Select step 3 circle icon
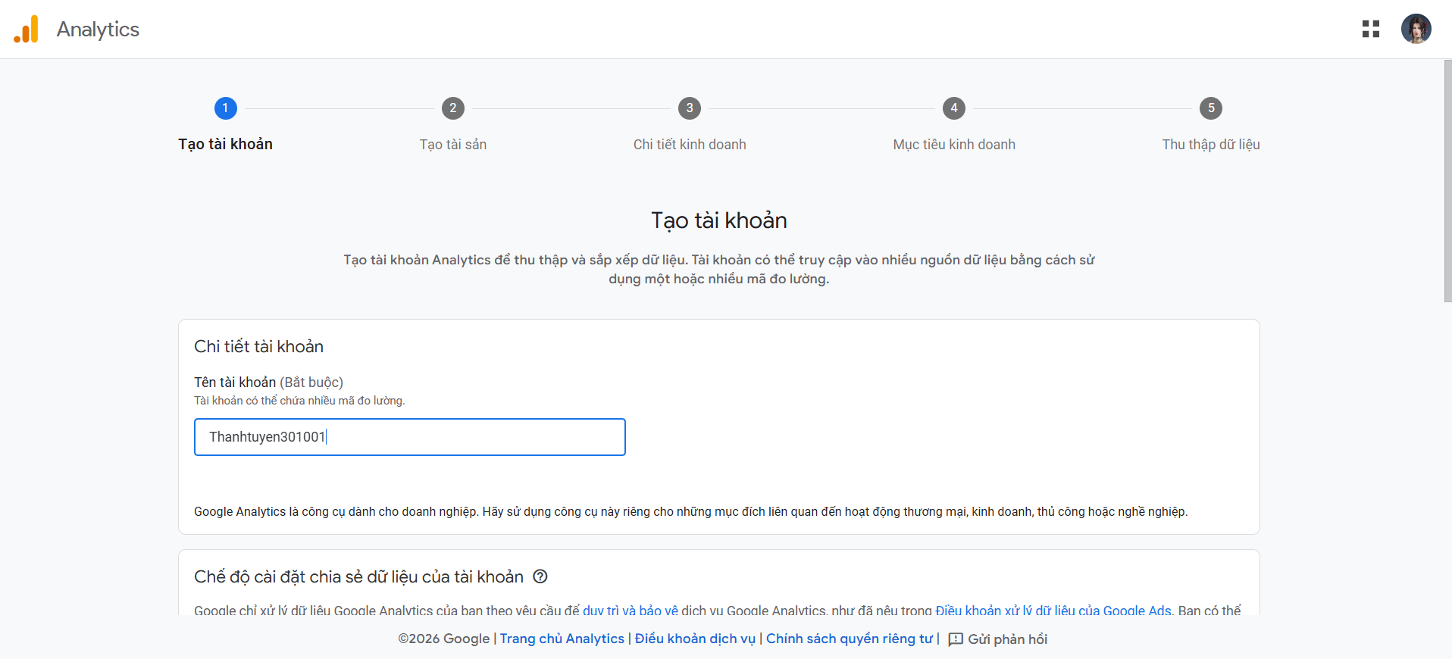The height and width of the screenshot is (659, 1452). (x=690, y=108)
